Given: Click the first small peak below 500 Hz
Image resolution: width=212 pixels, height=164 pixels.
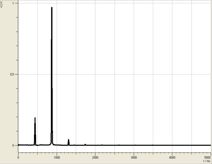Looking at the screenshot, I should click(x=35, y=118).
